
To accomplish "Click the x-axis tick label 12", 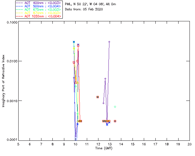I will click(98, 144).
